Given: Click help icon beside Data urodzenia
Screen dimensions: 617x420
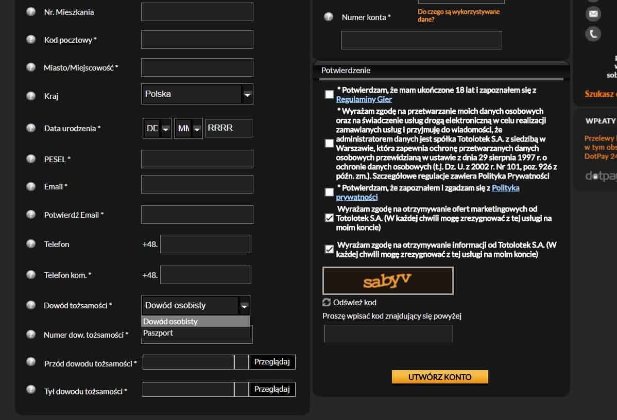Looking at the screenshot, I should pyautogui.click(x=31, y=128).
